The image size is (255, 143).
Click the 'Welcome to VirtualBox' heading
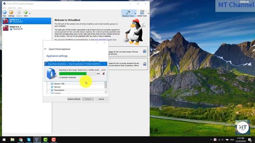[x=67, y=20]
